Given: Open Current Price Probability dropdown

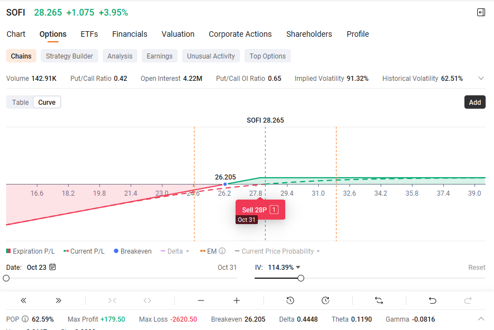Looking at the screenshot, I should point(277,251).
